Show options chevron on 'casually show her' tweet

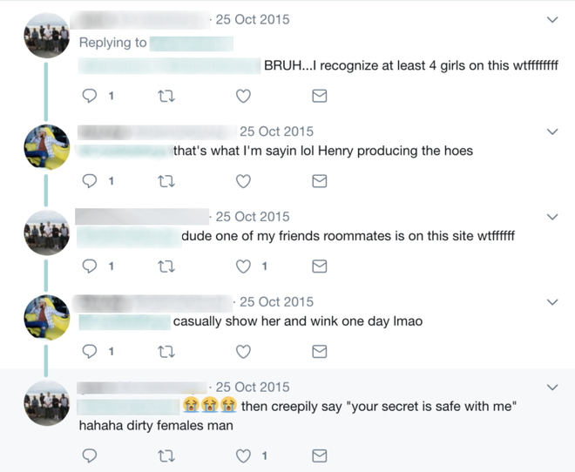coord(551,302)
